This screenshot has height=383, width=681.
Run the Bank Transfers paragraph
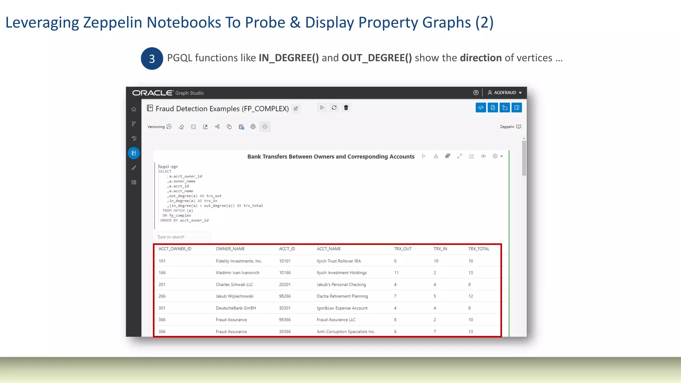424,156
